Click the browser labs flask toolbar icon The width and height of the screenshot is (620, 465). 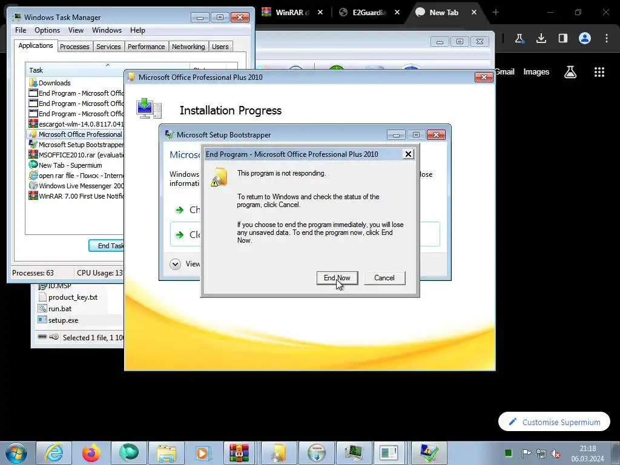point(519,38)
